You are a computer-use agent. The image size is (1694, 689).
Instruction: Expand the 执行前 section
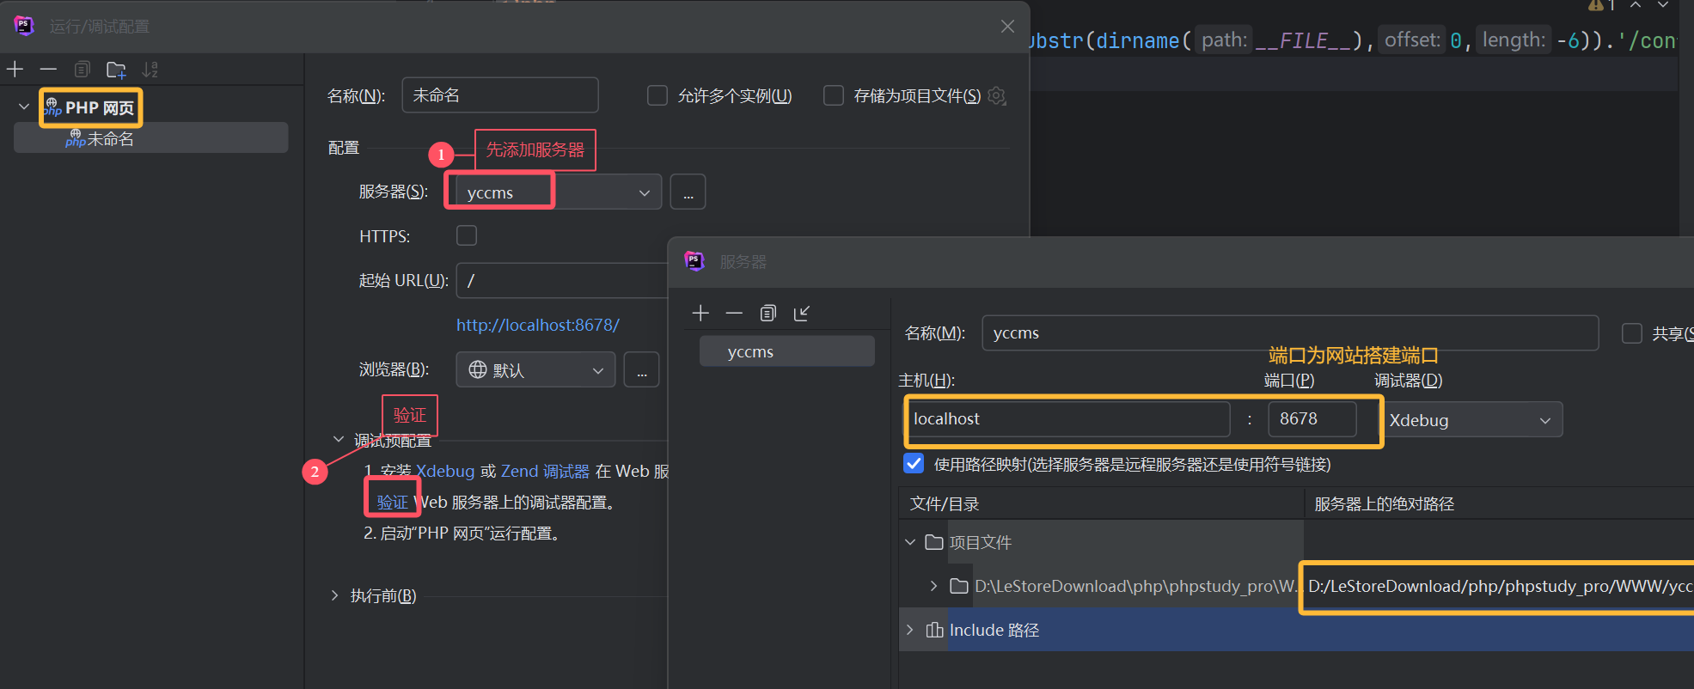[x=335, y=595]
